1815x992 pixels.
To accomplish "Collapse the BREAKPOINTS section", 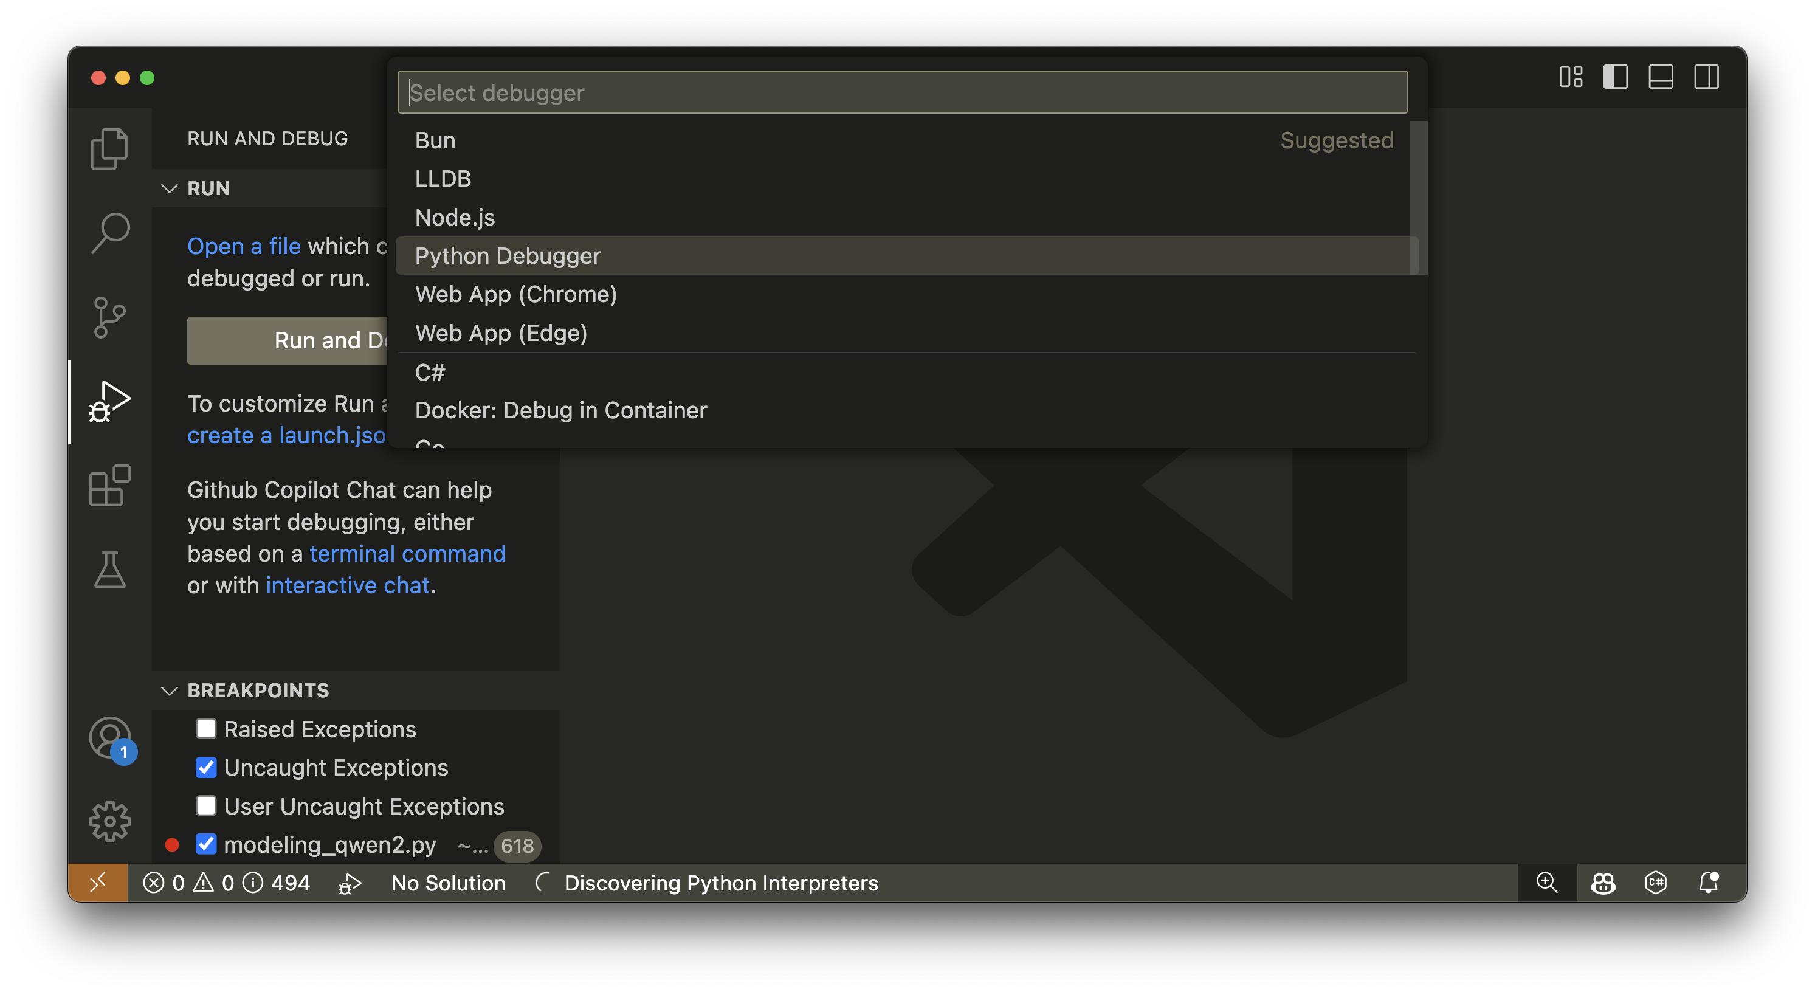I will [169, 691].
